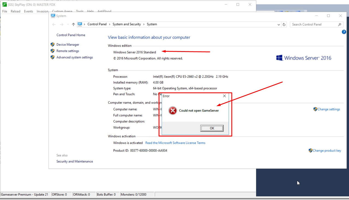Open the File menu in SkyPlay

[x=5, y=11]
